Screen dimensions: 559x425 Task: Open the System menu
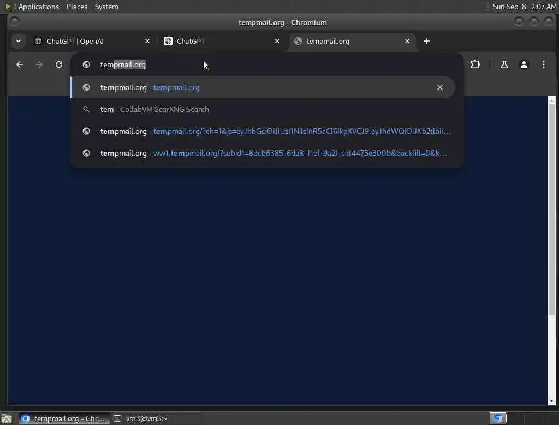(x=106, y=7)
